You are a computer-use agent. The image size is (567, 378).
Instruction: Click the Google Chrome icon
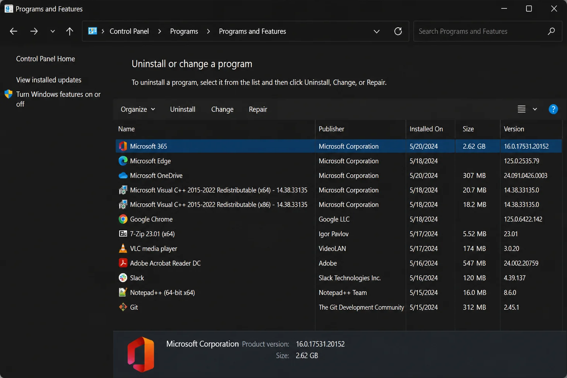coord(123,219)
